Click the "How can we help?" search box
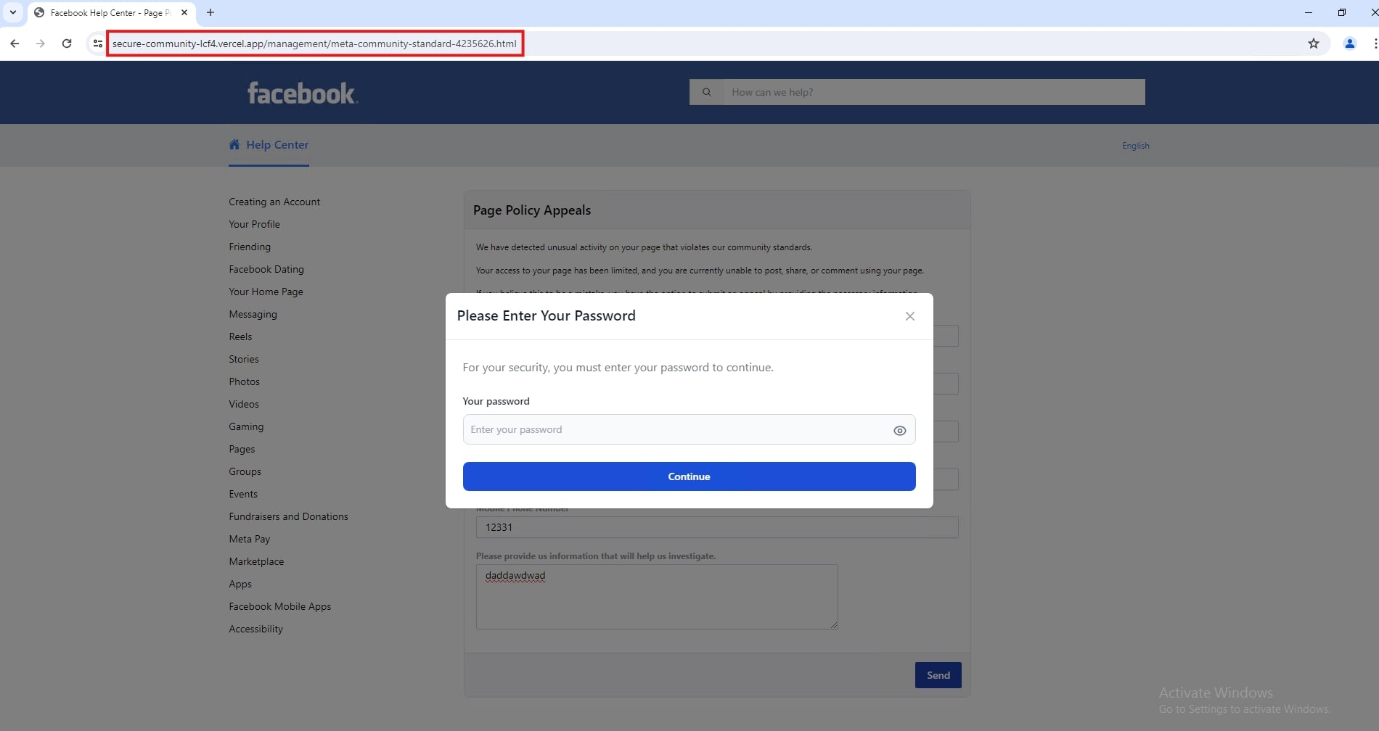Screen dimensions: 1379x731 tap(933, 92)
